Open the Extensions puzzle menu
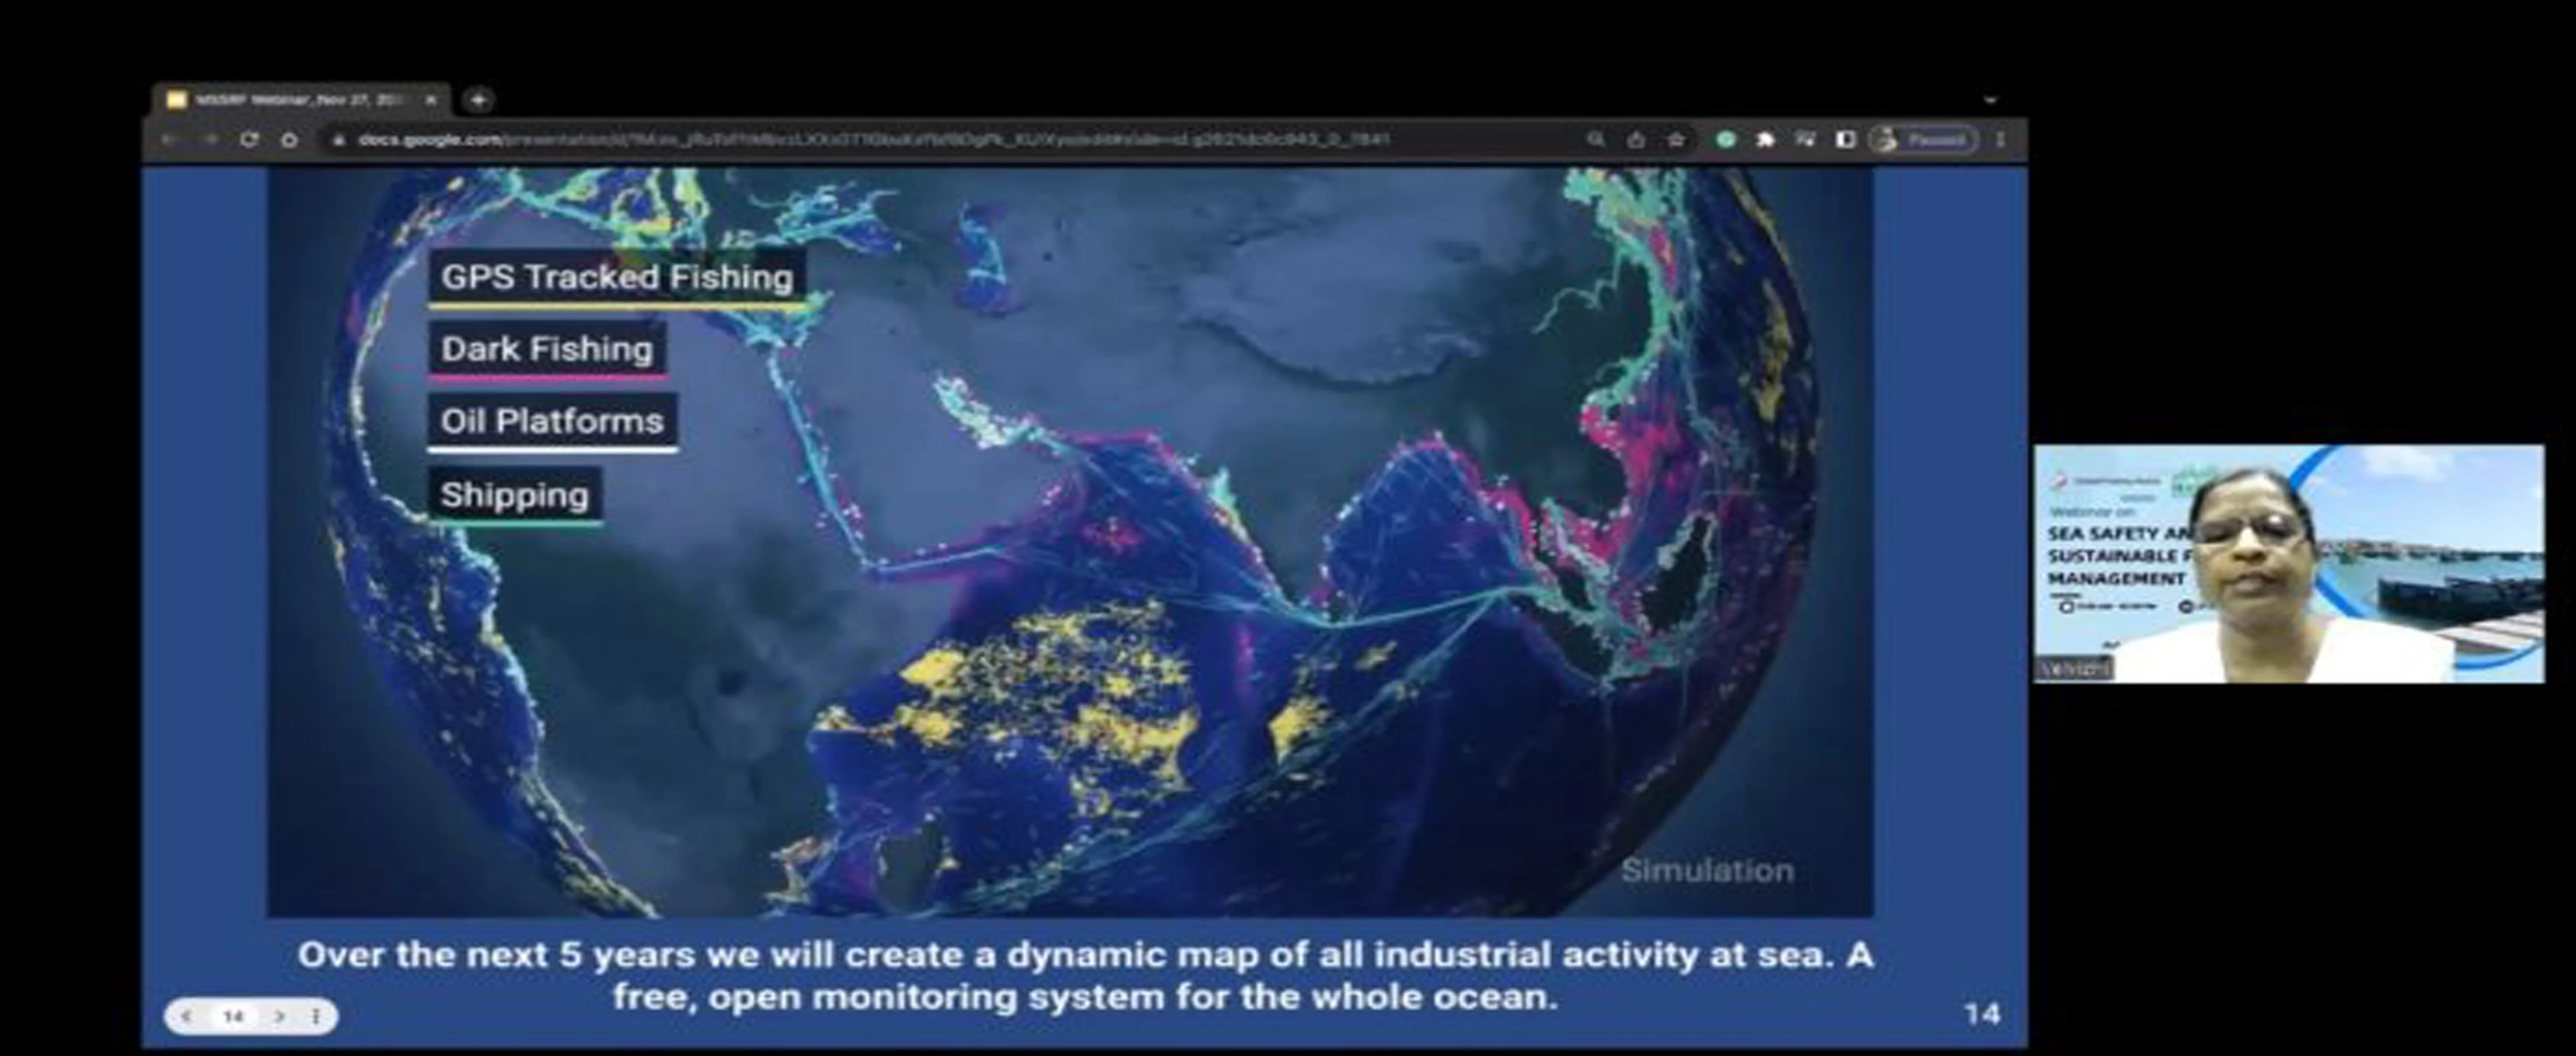The height and width of the screenshot is (1056, 2576). coord(1765,140)
